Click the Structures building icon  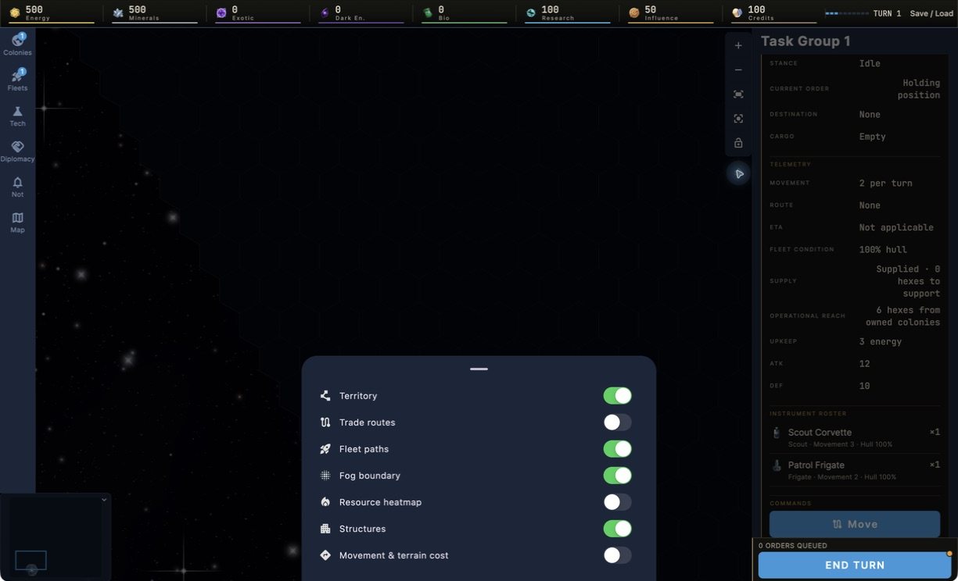coord(325,529)
